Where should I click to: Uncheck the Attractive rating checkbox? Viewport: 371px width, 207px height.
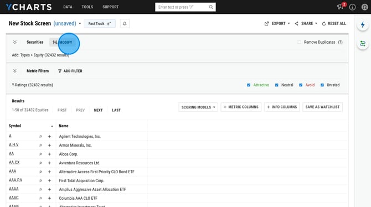coord(249,85)
